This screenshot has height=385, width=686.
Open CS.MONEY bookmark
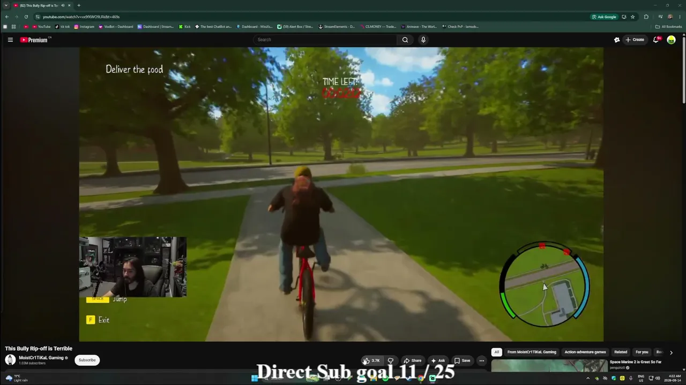(x=378, y=27)
